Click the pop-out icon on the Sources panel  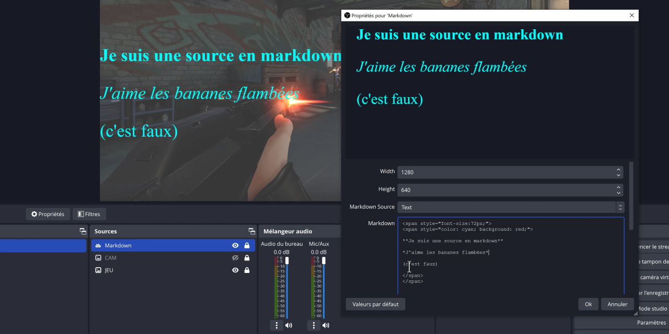point(252,231)
